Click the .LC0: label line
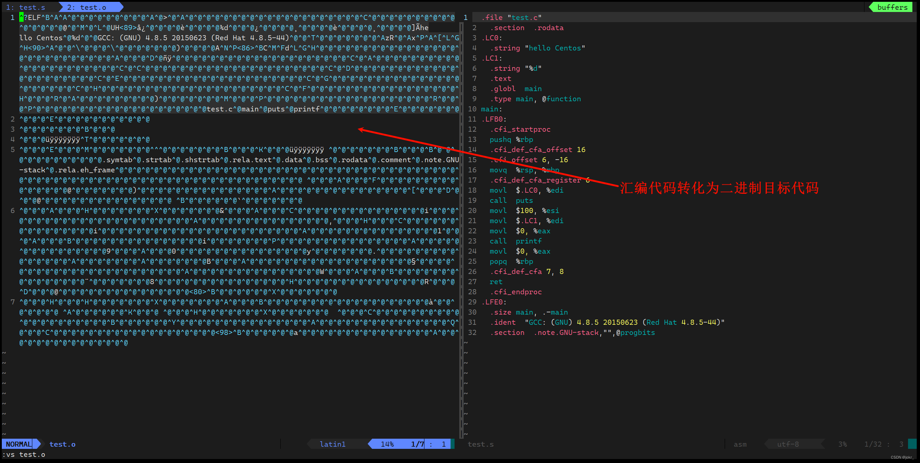 (492, 38)
